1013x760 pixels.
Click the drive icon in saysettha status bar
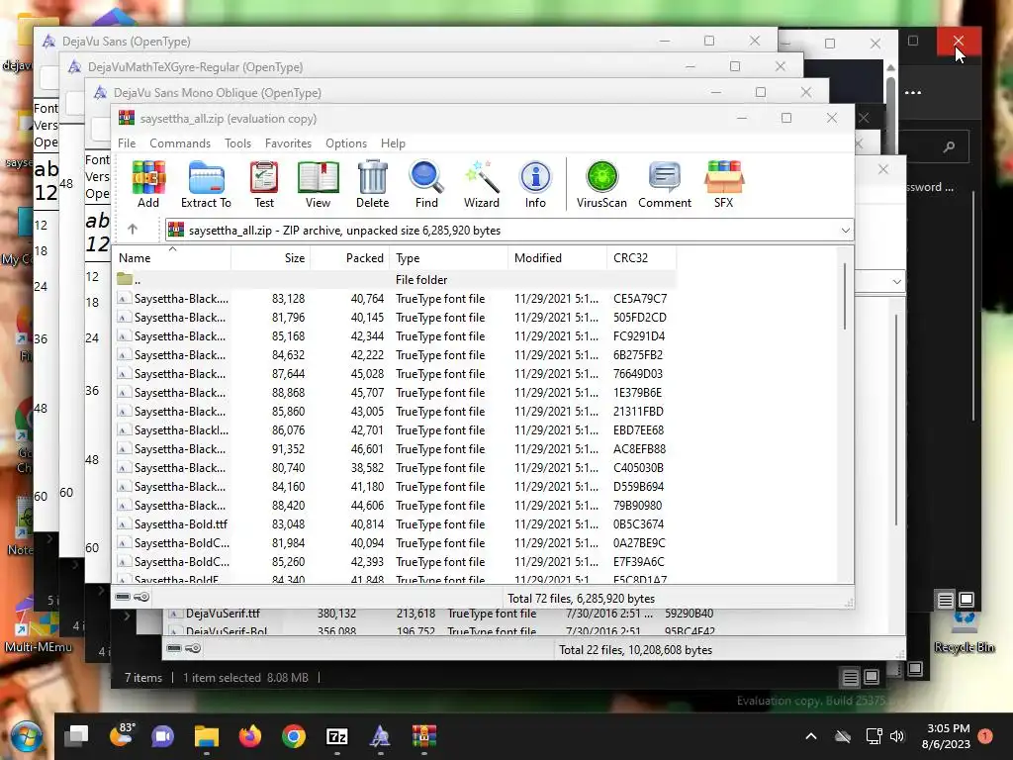point(123,597)
